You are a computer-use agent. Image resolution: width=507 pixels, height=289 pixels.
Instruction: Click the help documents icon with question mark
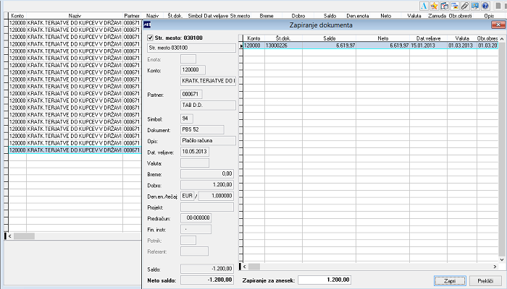(x=444, y=6)
